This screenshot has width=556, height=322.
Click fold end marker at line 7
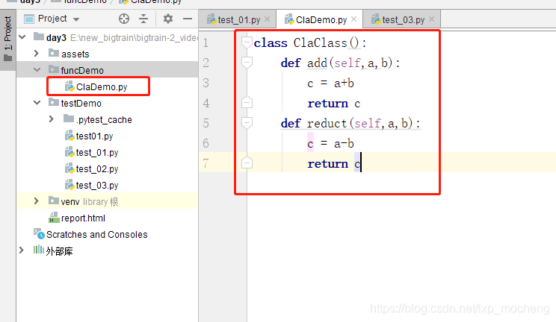247,163
